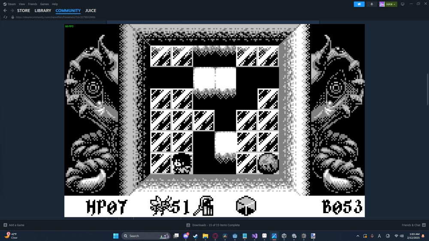Open Visual Studio from the taskbar
Viewport: 429px width, 241px height.
[254, 236]
